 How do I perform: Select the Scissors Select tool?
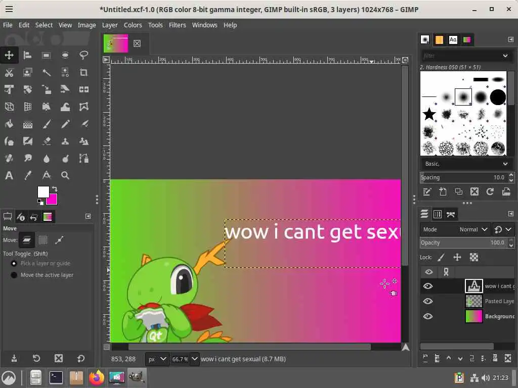[9, 72]
